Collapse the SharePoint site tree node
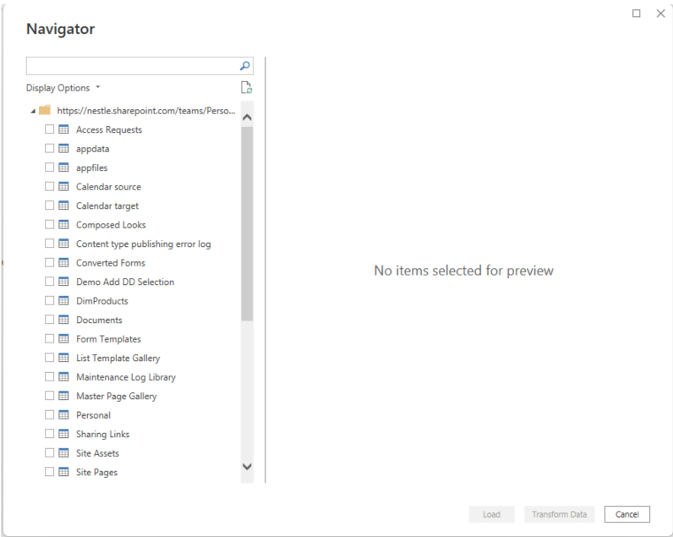The height and width of the screenshot is (537, 673). point(32,111)
